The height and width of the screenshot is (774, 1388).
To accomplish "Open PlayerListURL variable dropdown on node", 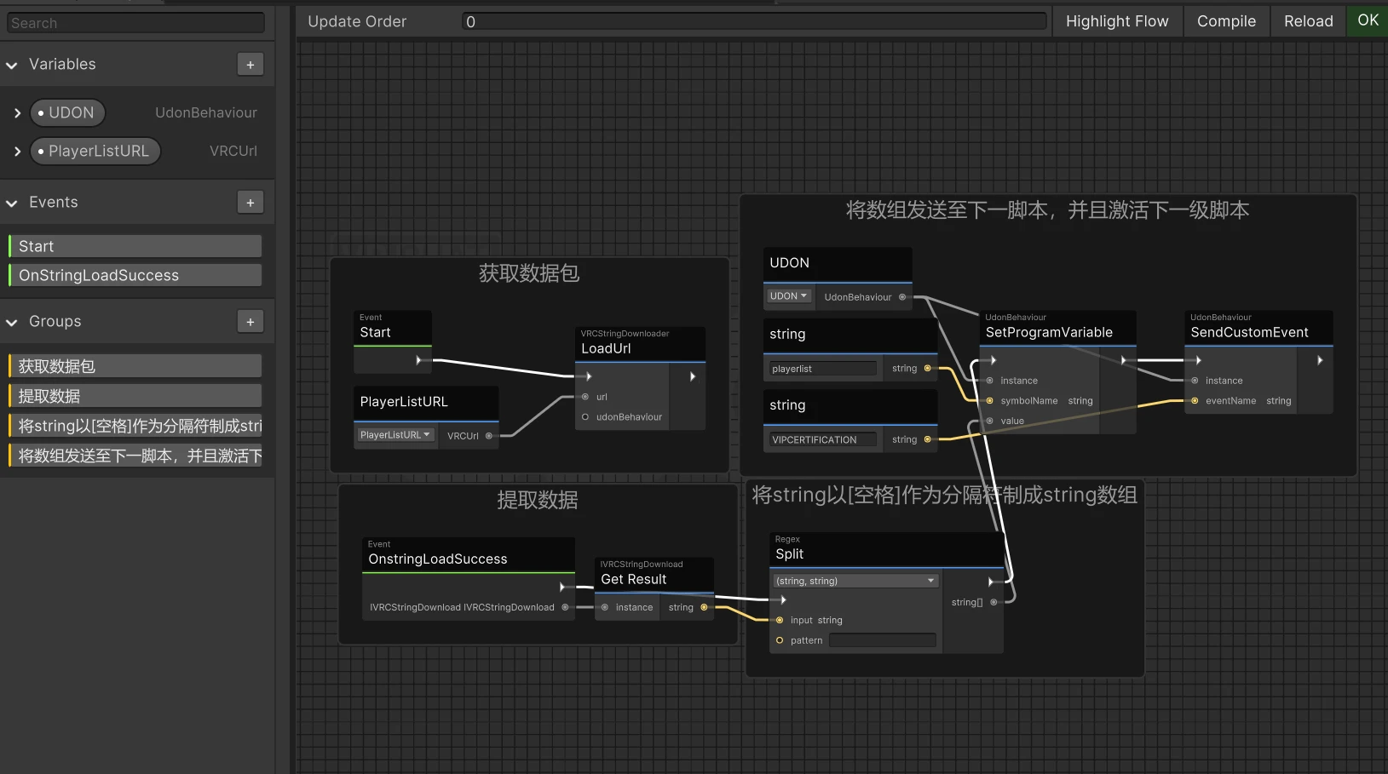I will [x=395, y=435].
